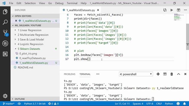
Task: Change indentation via Spaces: 4
Action: 138,104
